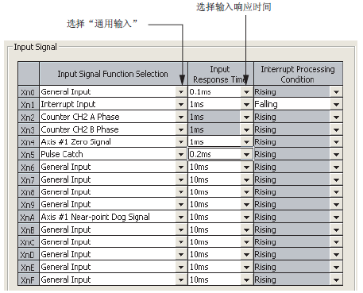Open Xn4 Axis #1 Zero Signal dropdown arrow
The image size is (363, 293).
(x=181, y=142)
